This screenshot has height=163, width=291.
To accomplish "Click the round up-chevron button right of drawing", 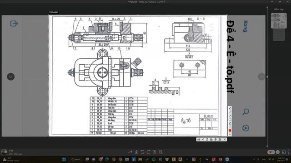I will pos(261,77).
